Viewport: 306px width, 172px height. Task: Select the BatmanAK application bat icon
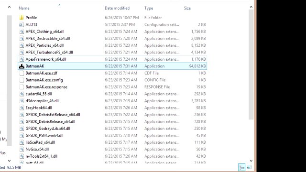pyautogui.click(x=22, y=66)
